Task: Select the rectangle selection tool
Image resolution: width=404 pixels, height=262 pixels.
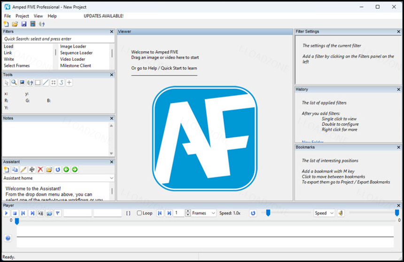Action: coord(38,82)
